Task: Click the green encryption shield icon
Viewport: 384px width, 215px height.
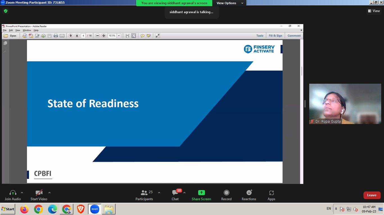Action: click(6, 11)
